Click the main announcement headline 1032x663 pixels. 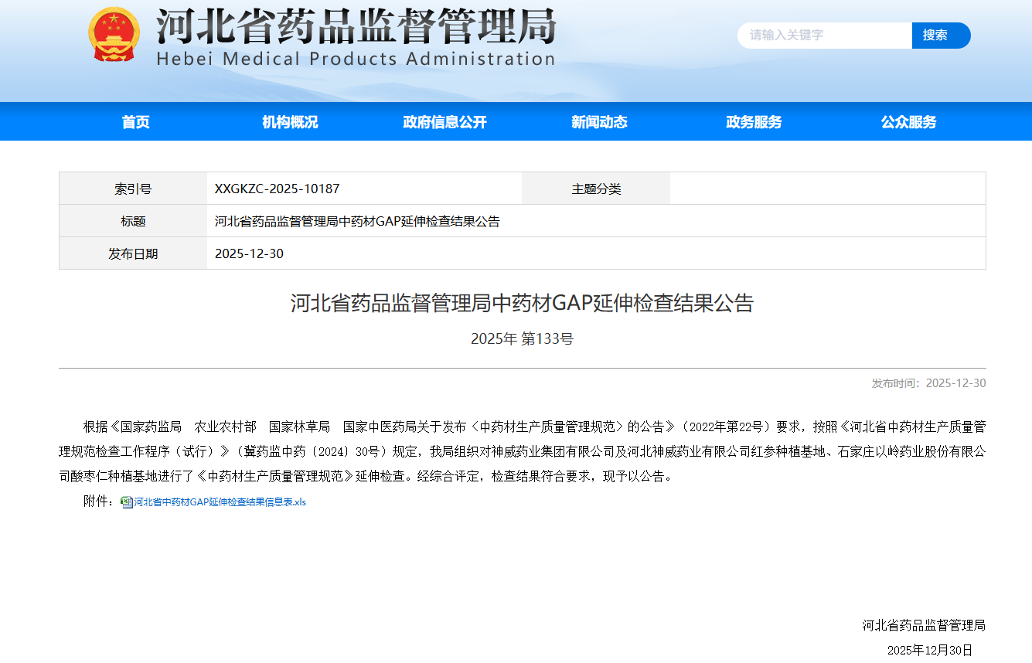[x=522, y=303]
